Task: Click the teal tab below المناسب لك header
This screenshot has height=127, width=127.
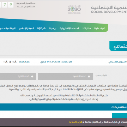Action: (120, 116)
